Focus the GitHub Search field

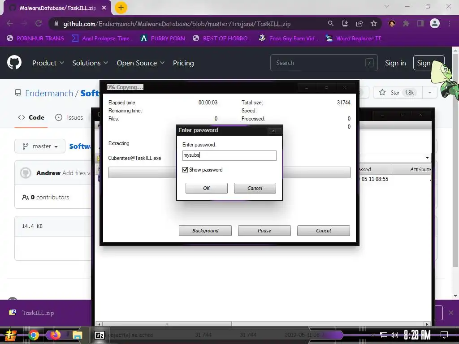[324, 63]
